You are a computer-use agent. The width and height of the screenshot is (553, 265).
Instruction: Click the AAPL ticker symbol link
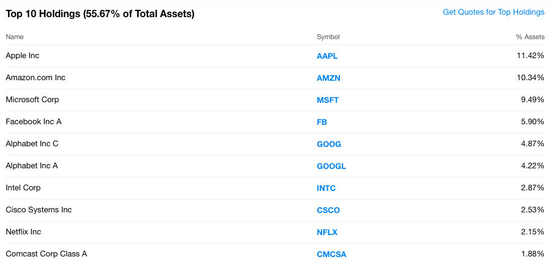tap(327, 56)
